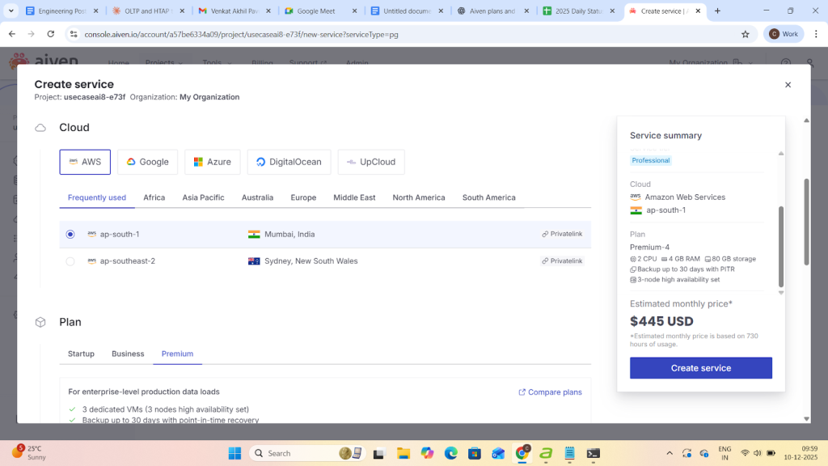Bookmark this page with star icon
Viewport: 828px width, 466px height.
coord(745,35)
